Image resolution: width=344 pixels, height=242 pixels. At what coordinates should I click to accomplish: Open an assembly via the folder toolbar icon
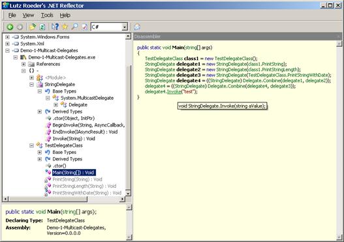(33, 27)
